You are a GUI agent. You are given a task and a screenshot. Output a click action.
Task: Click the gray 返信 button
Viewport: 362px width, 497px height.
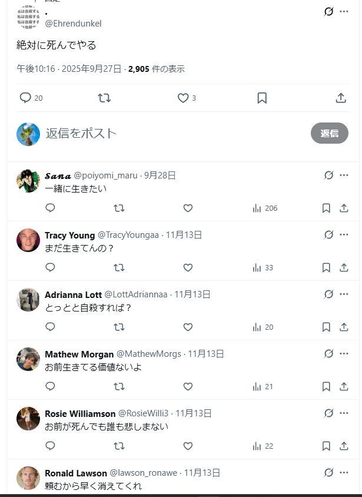pos(330,133)
